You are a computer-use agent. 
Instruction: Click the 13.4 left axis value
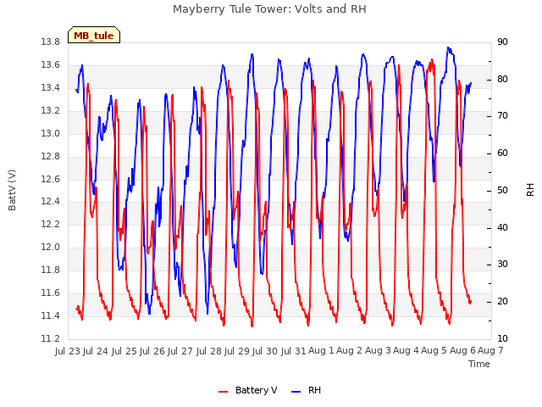pyautogui.click(x=51, y=88)
